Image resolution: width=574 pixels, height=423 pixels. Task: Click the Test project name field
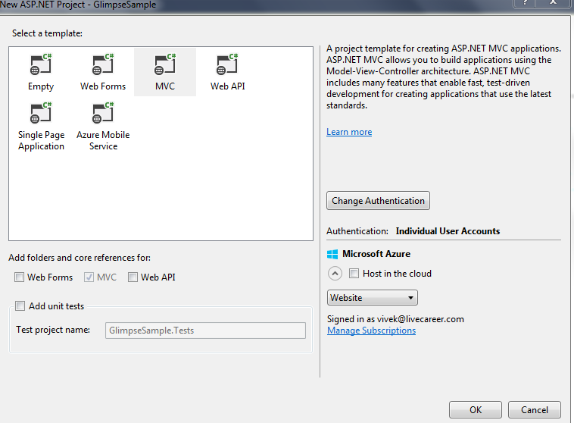[205, 331]
